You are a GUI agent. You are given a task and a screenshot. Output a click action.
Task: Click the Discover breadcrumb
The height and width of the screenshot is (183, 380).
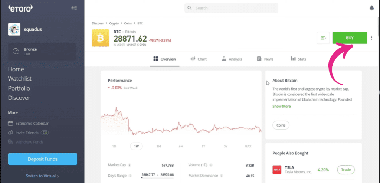98,23
